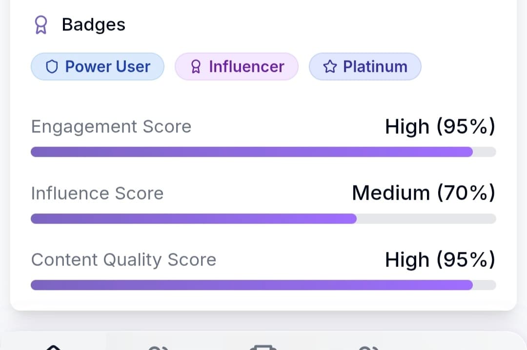Tap the center icon in bottom navigation bar
527x350 pixels.
pos(263,346)
